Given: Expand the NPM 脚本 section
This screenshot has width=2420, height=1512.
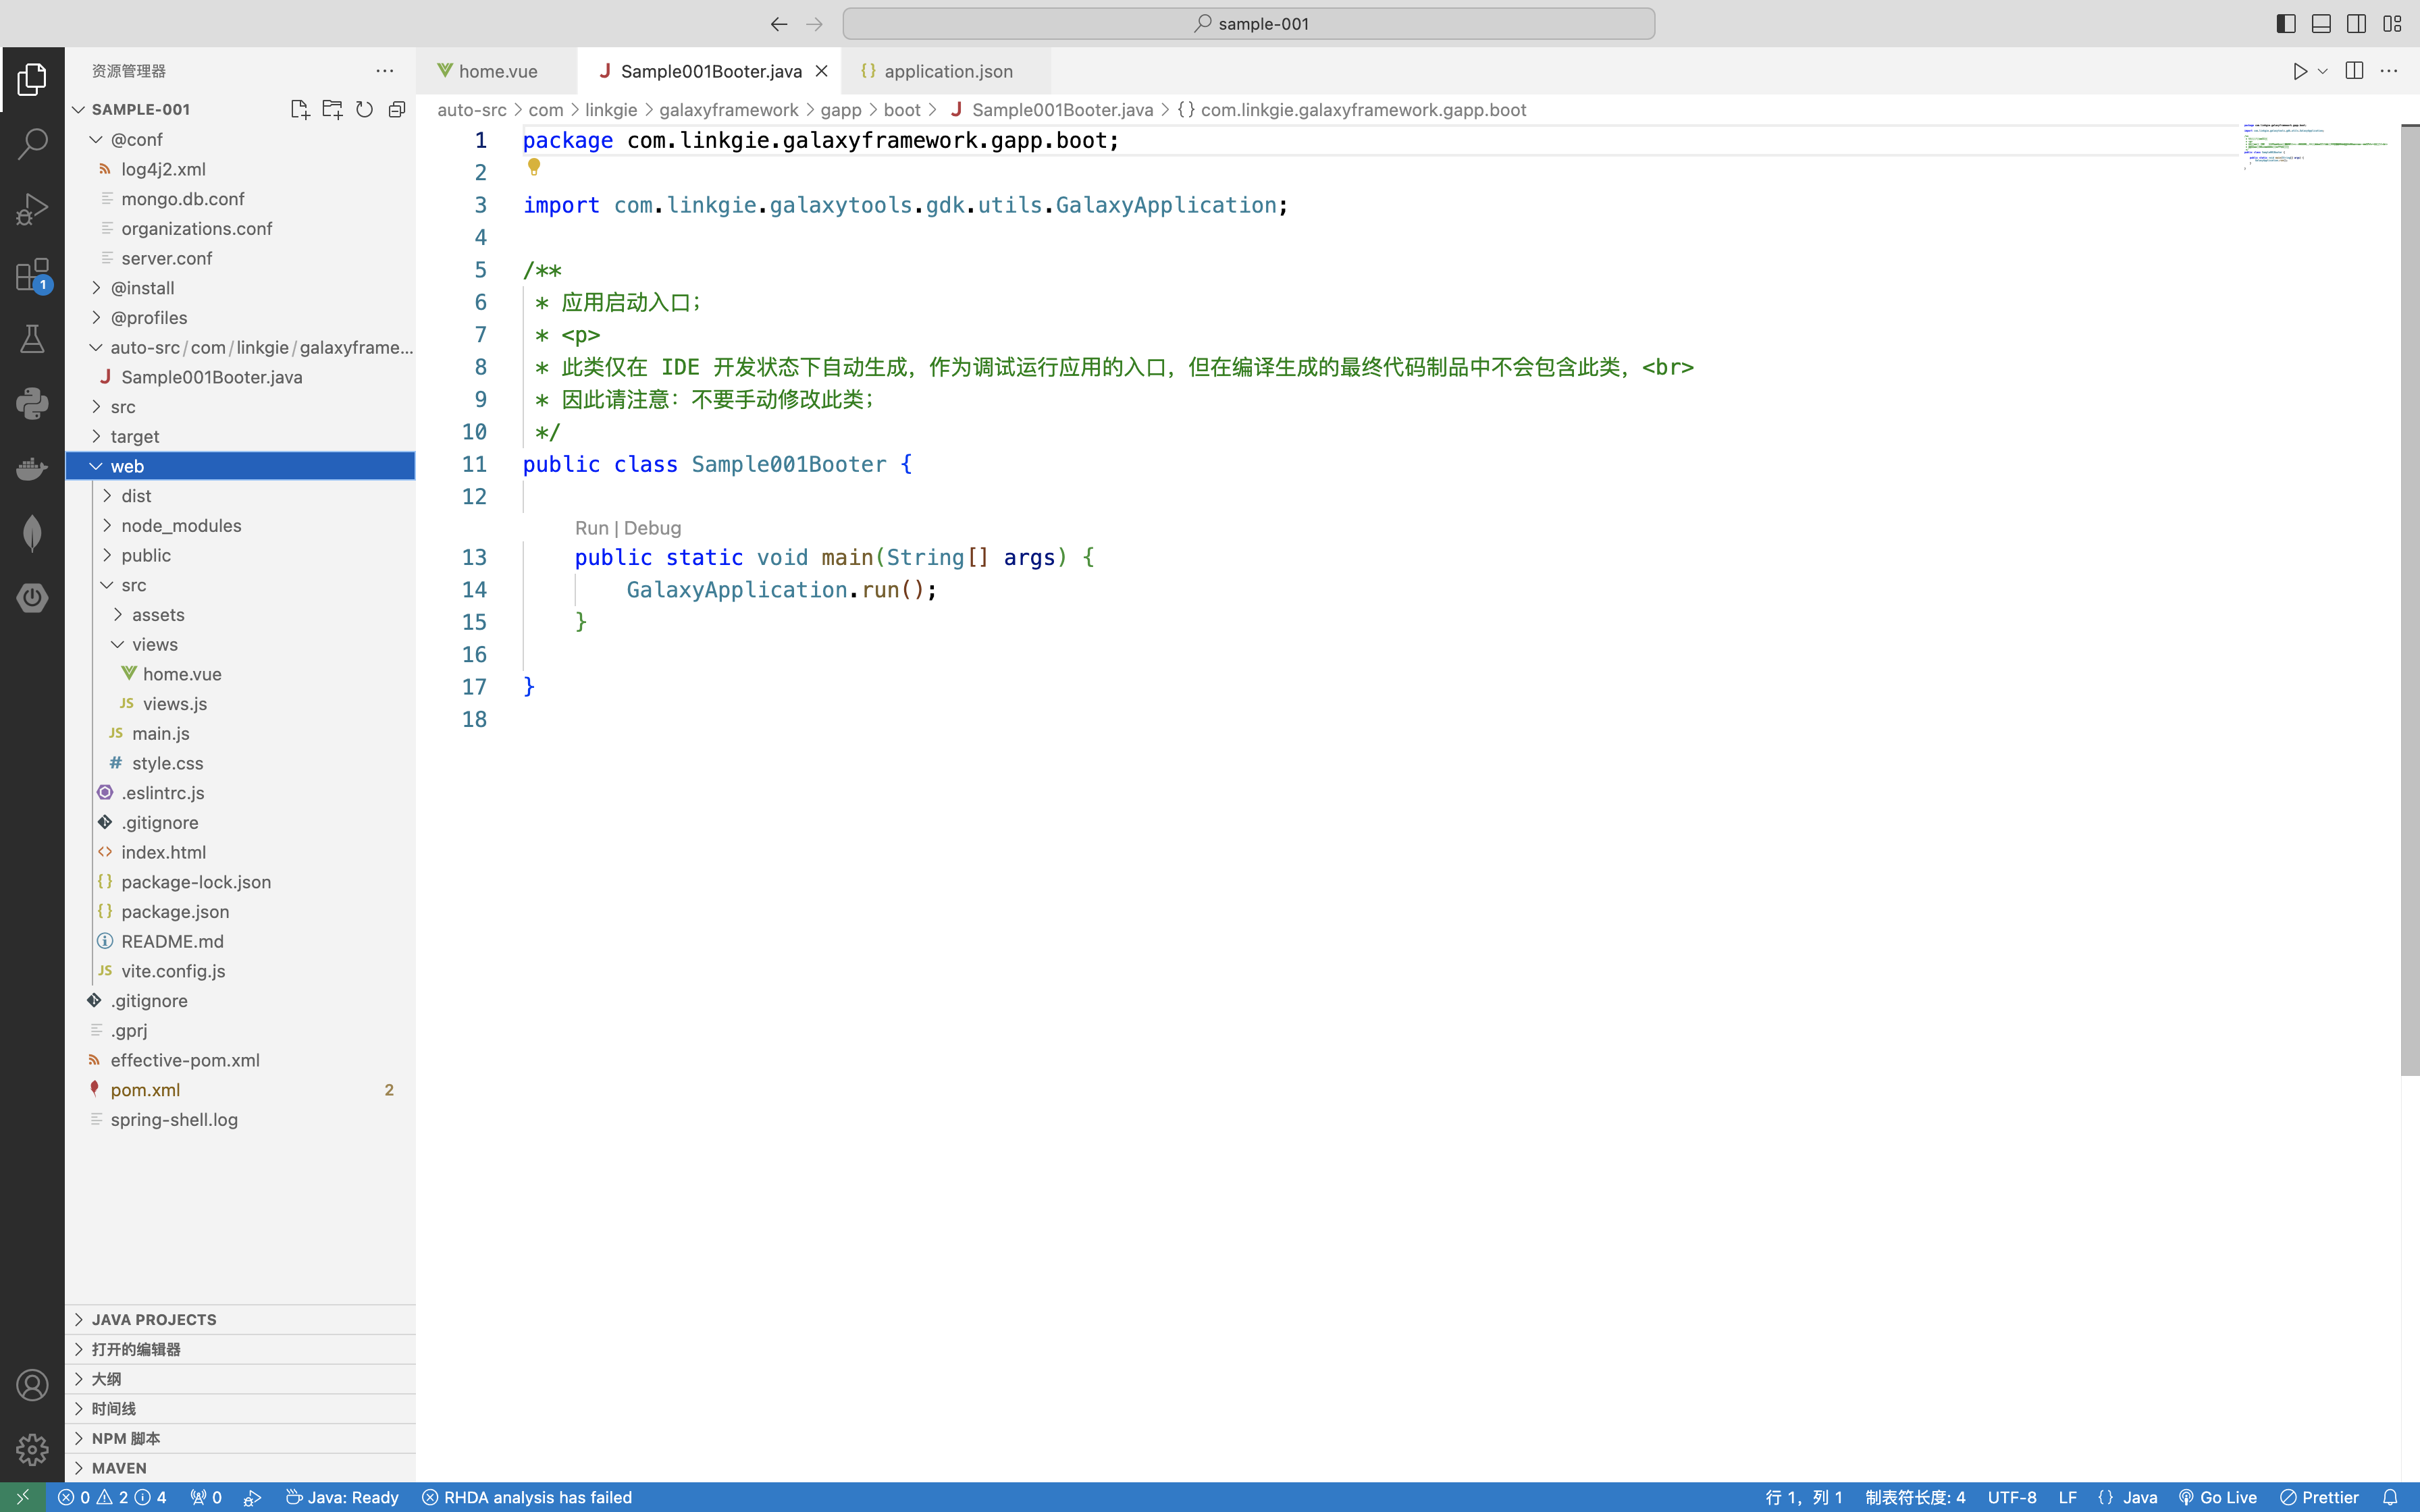Looking at the screenshot, I should tap(240, 1438).
